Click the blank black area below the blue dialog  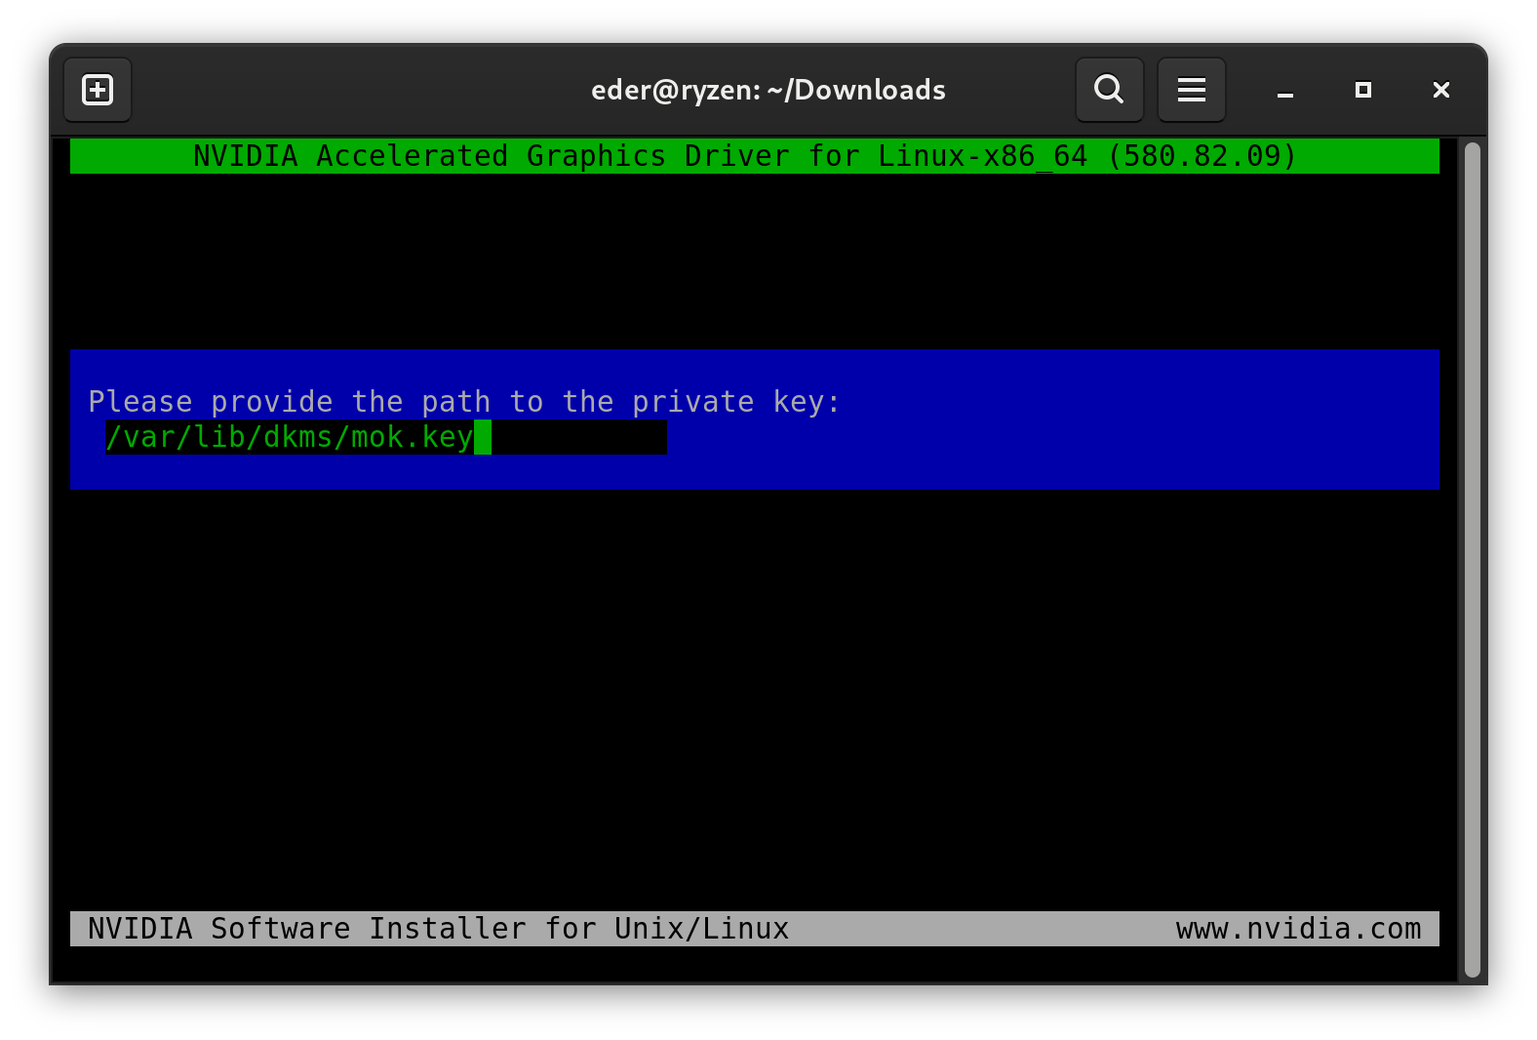click(753, 693)
